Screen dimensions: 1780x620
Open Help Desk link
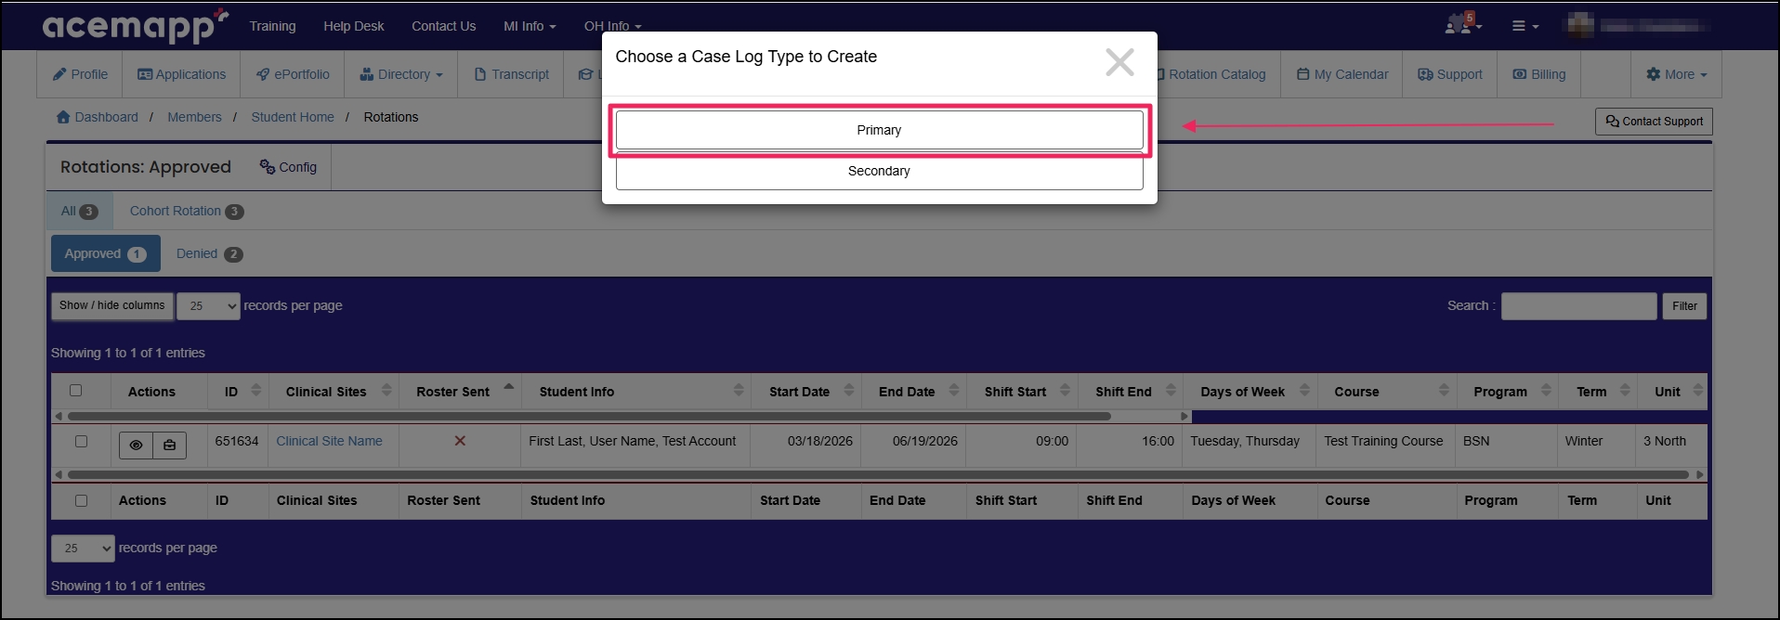353,26
